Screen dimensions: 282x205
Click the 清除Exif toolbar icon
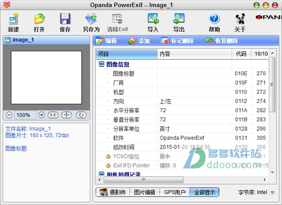coord(117,19)
